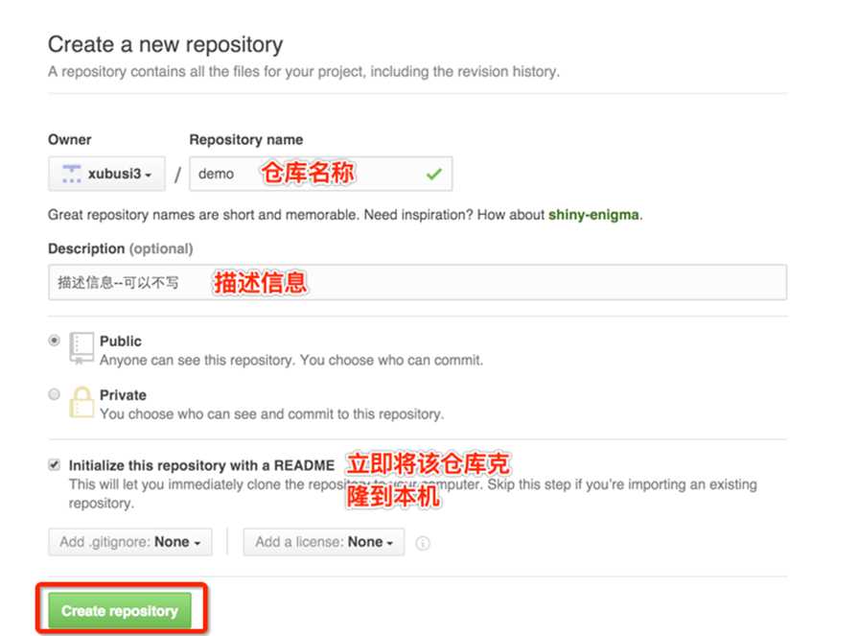Open the Add .gitignore dropdown
858x636 pixels.
click(130, 542)
